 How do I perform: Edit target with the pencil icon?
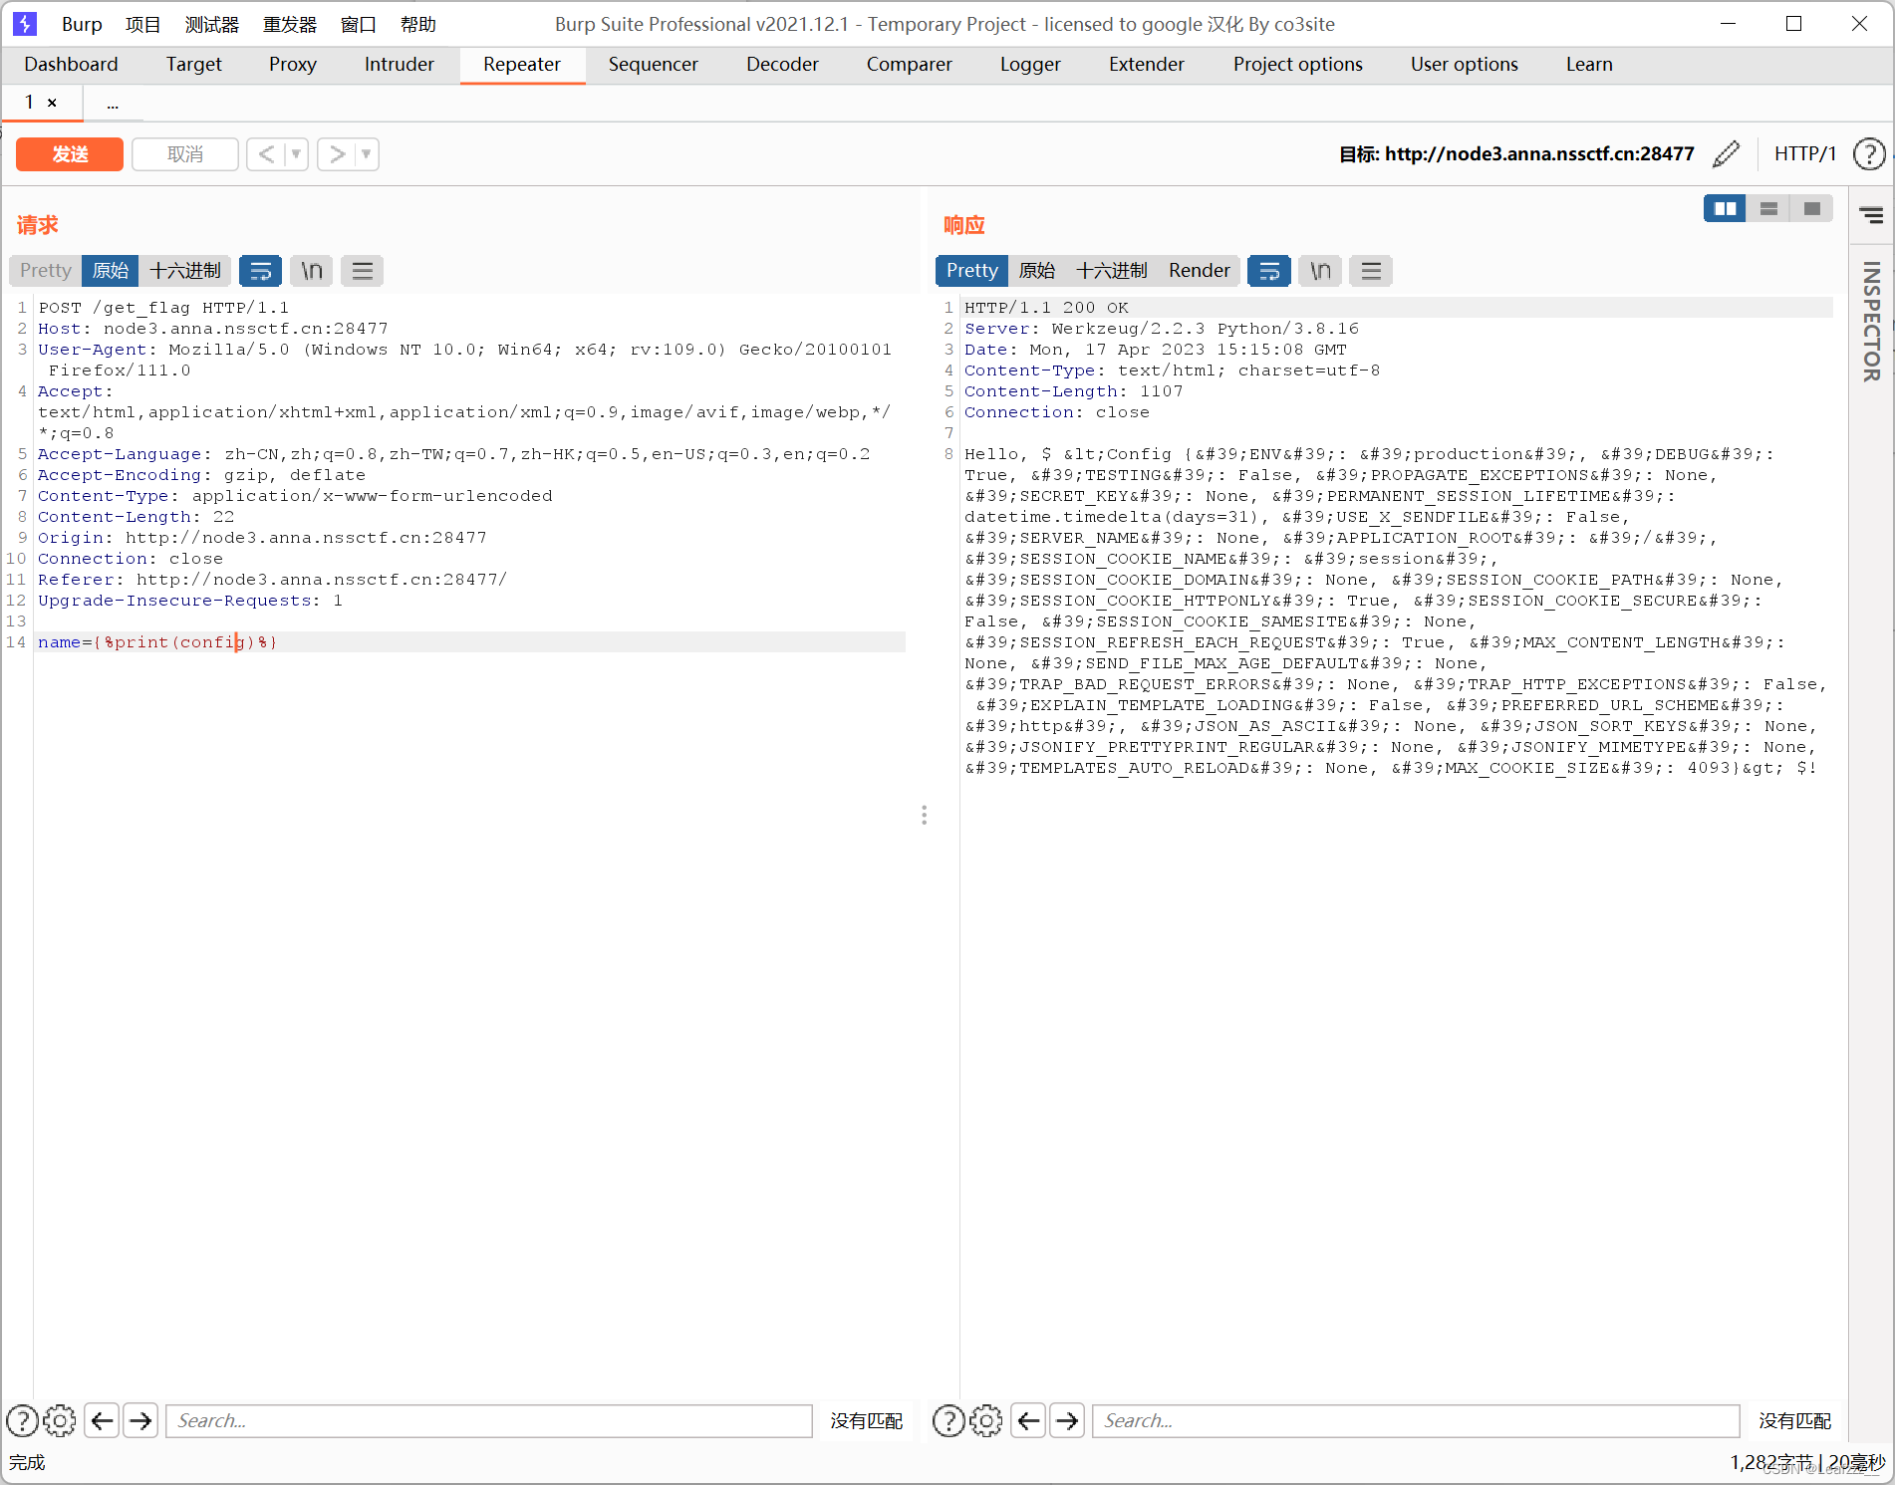(1727, 154)
